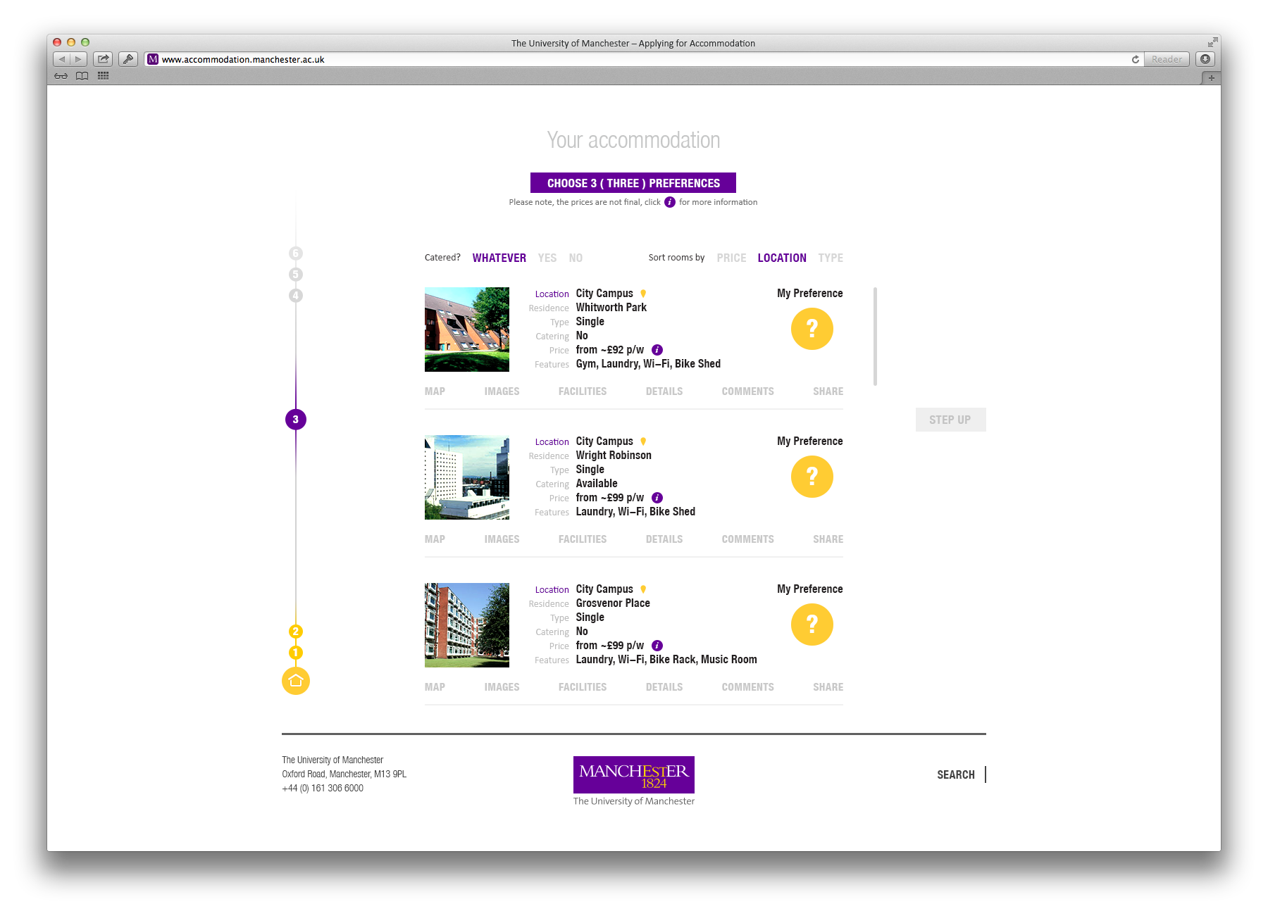Sort rooms by PRICE
This screenshot has height=916, width=1268.
pyautogui.click(x=731, y=258)
